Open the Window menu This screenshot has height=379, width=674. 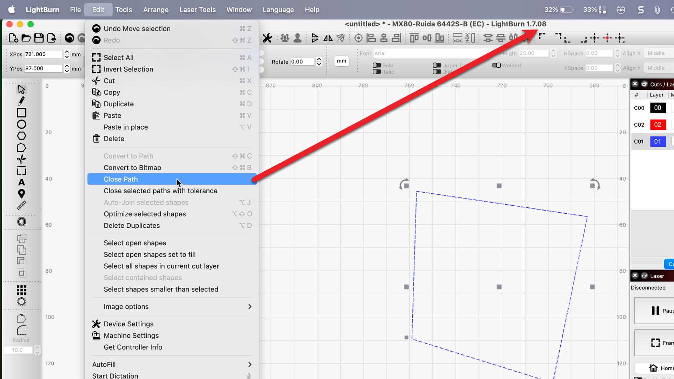click(x=239, y=9)
